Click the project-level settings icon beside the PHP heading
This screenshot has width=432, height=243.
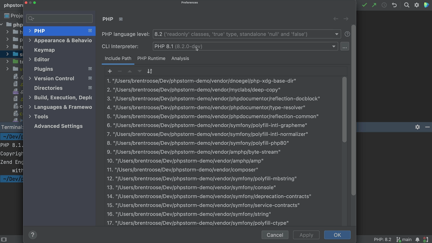[121, 19]
